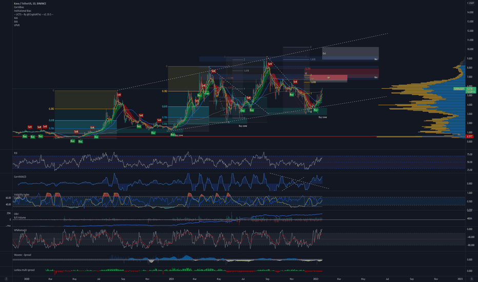Open the timezone icon at the time axis start
This screenshot has width=478, height=282.
pos(6,278)
